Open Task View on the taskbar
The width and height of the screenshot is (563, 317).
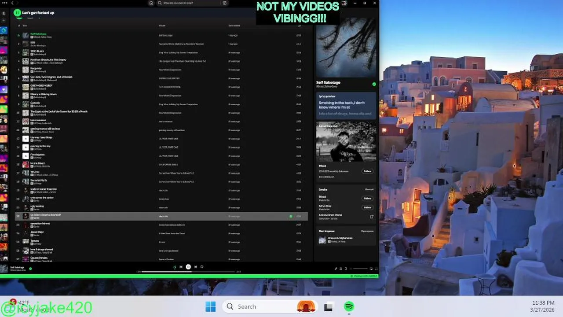coord(328,307)
